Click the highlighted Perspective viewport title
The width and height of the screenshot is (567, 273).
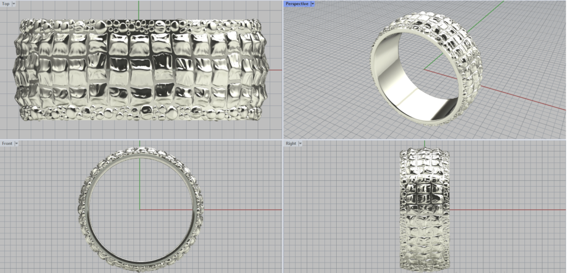(x=297, y=4)
